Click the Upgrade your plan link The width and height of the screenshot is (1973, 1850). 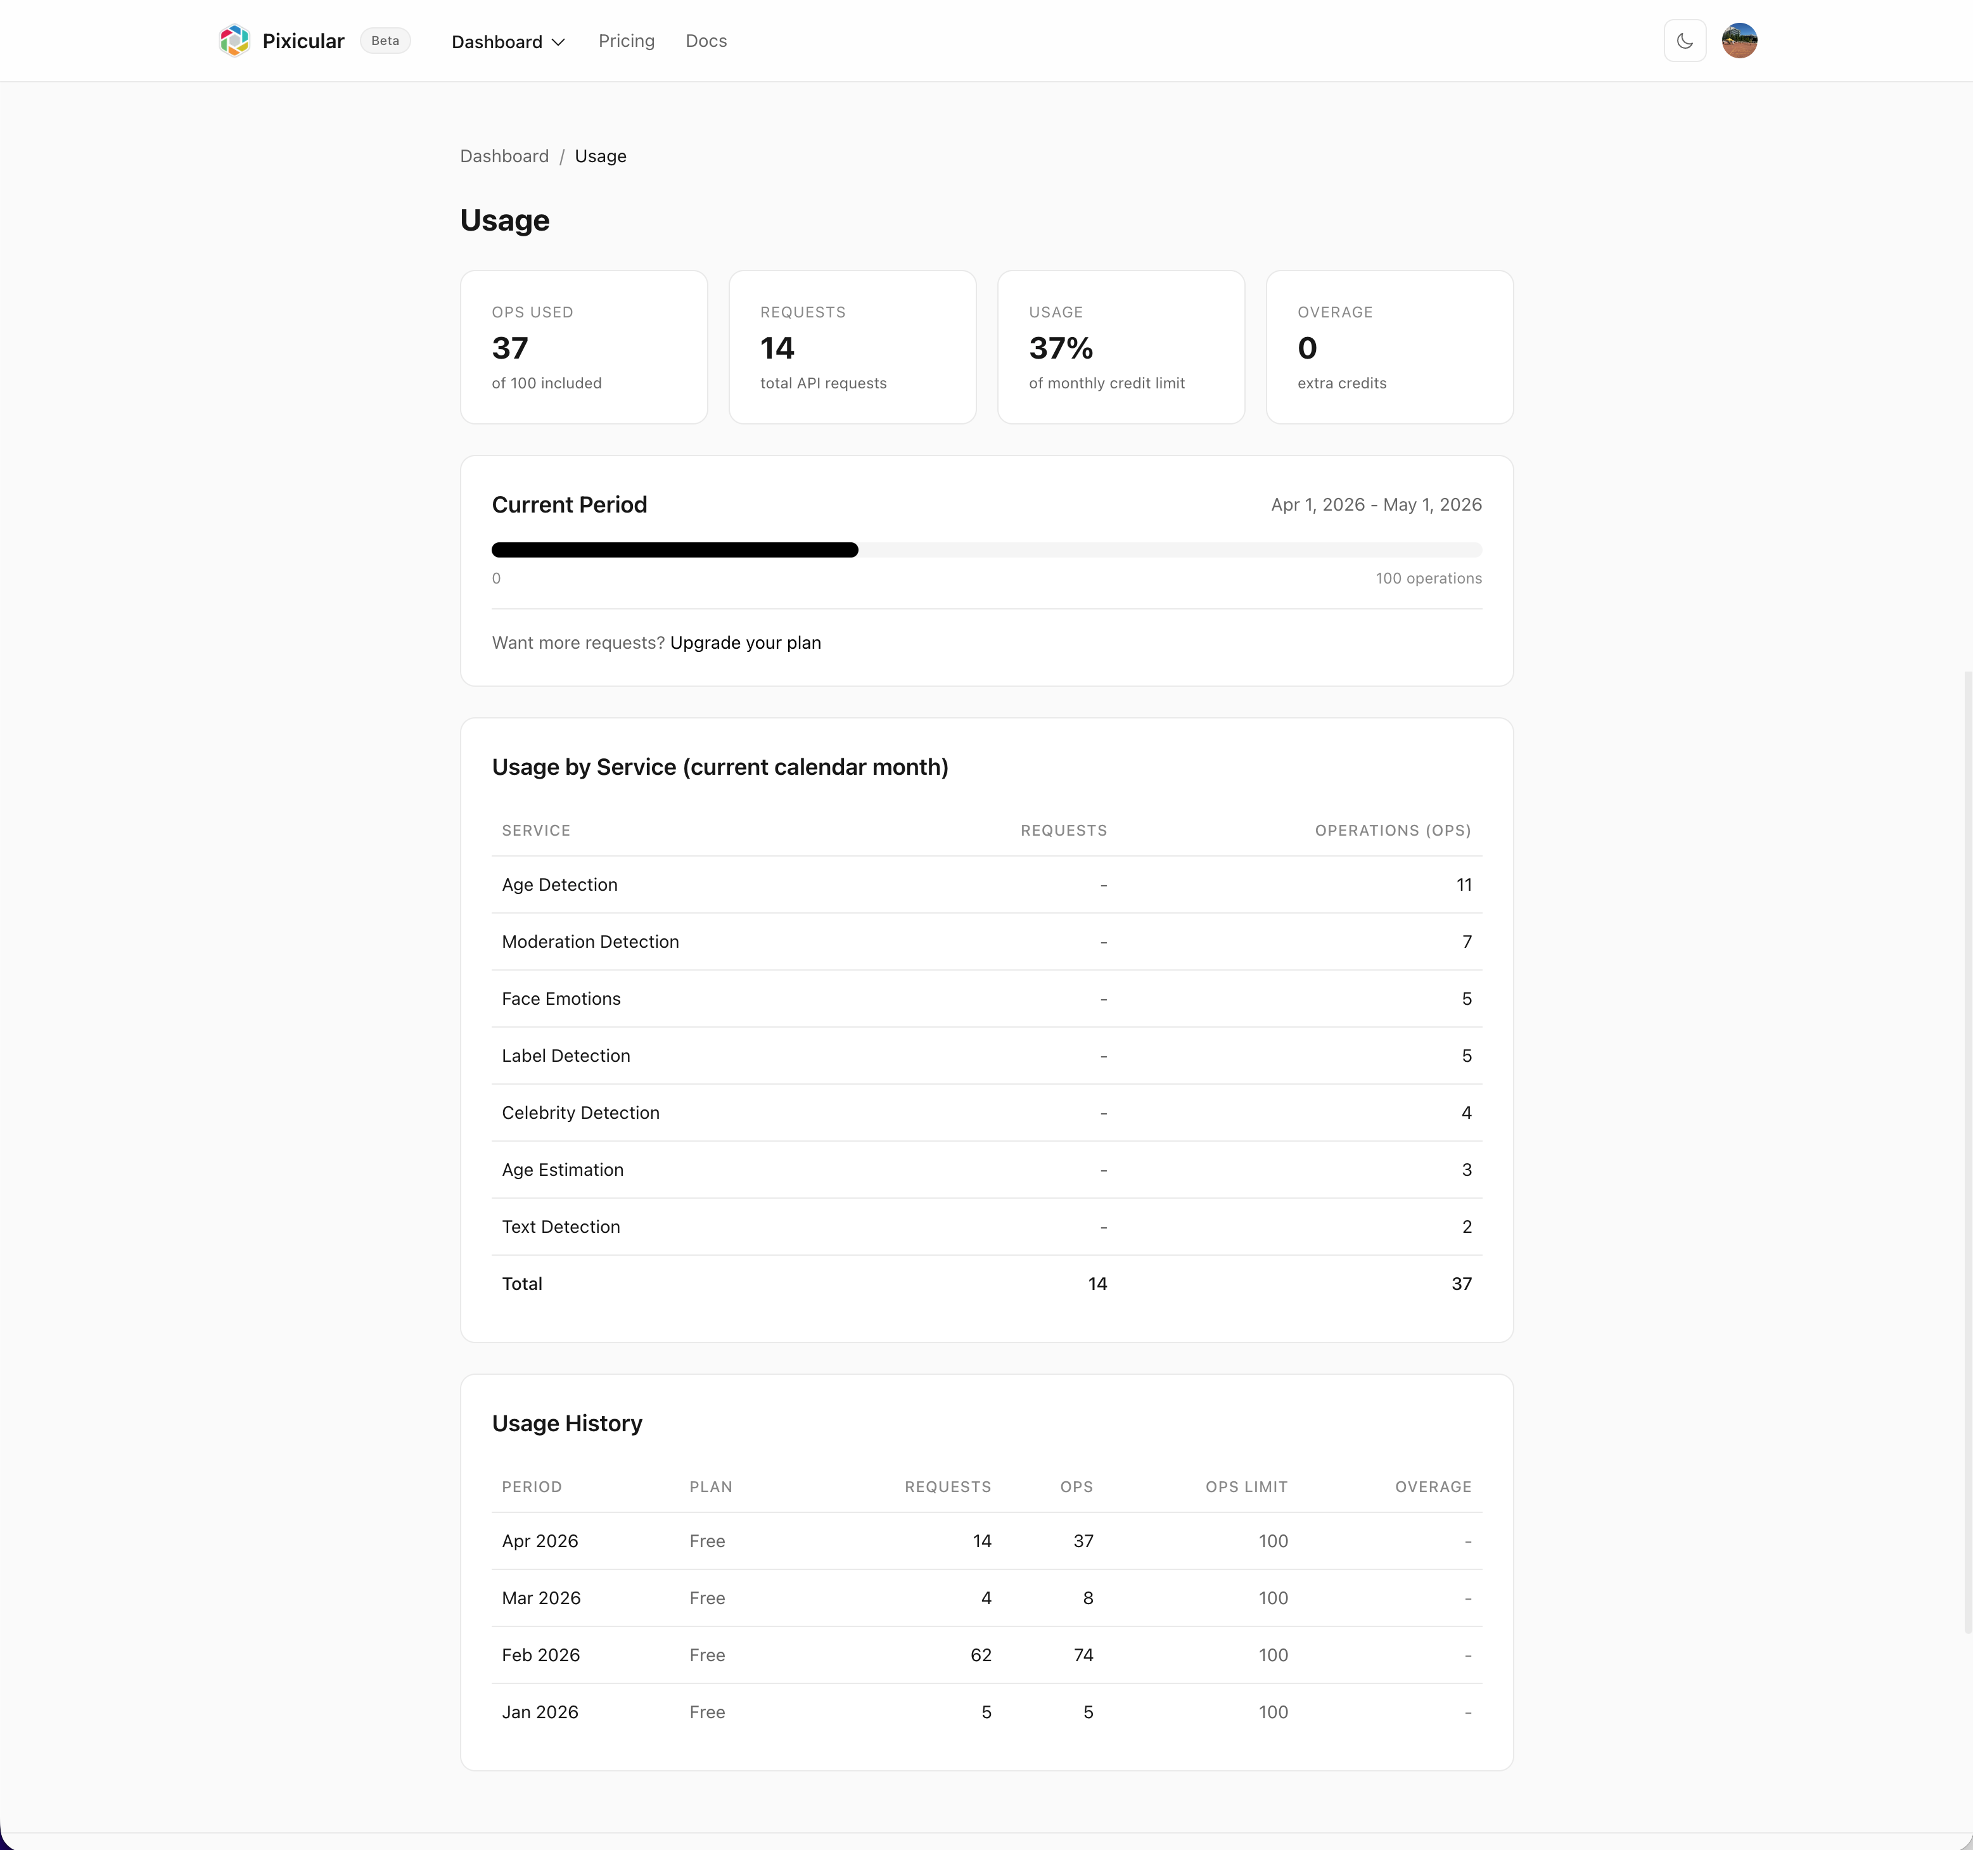(x=744, y=642)
